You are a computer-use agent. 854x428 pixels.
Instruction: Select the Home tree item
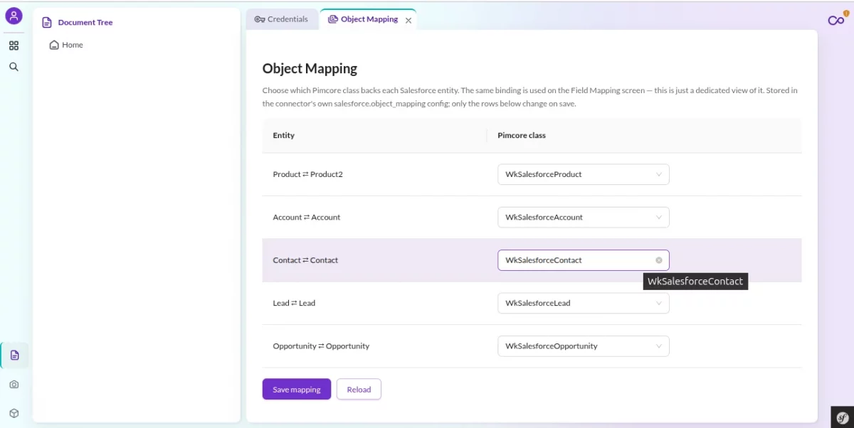pos(66,45)
